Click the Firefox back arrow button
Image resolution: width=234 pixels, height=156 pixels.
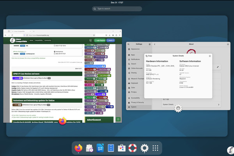tap(5, 35)
